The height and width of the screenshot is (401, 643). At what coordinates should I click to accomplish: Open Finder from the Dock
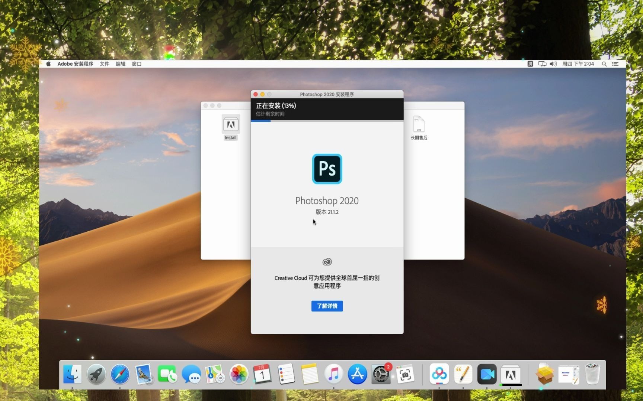click(72, 374)
